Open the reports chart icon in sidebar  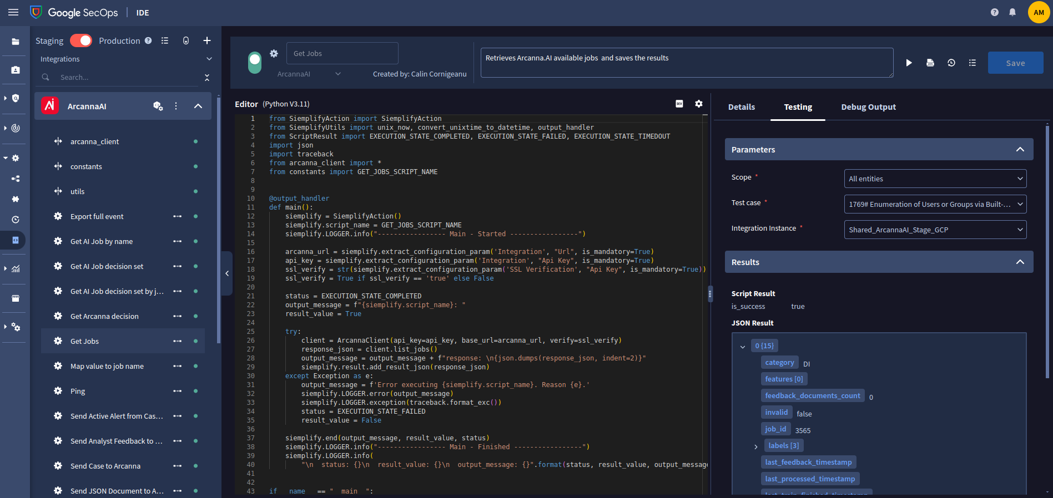[x=16, y=269]
